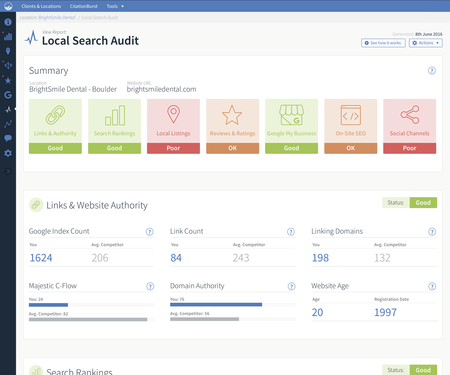Open the Website Age help icon
This screenshot has width=450, height=375.
432,286
